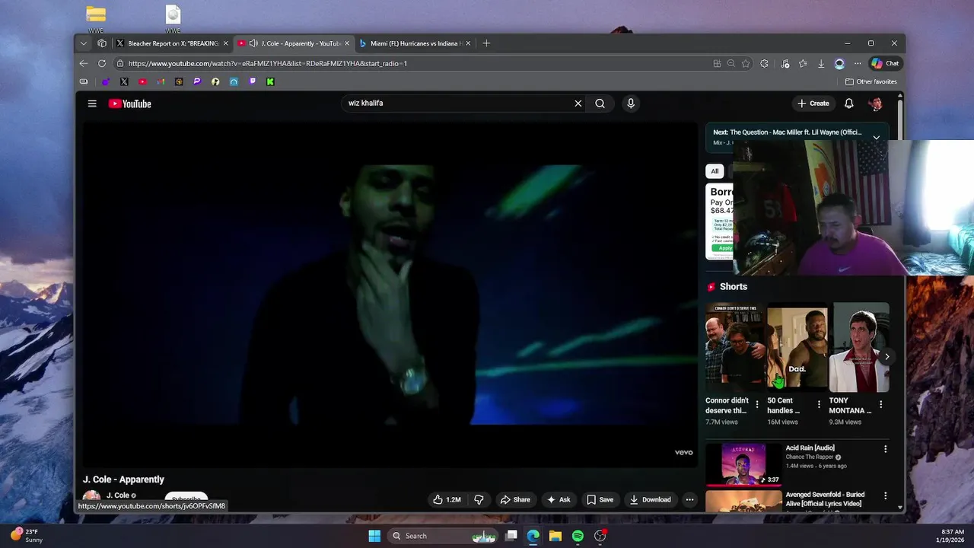
Task: Open the YouTube notifications bell
Action: pos(849,104)
